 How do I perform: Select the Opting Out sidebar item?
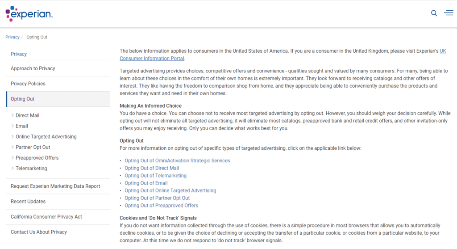pyautogui.click(x=58, y=99)
